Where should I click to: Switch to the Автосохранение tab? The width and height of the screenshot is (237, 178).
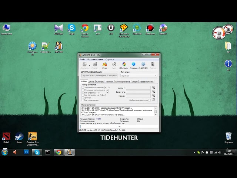pos(123,82)
